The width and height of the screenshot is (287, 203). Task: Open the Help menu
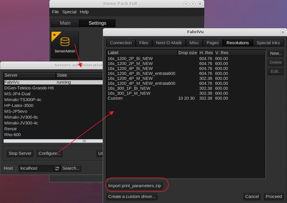click(84, 12)
